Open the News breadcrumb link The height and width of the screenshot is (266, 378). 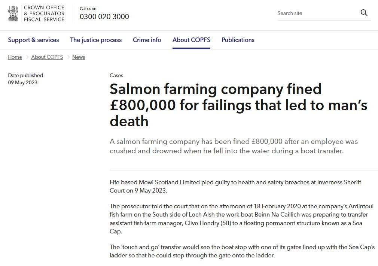pyautogui.click(x=79, y=57)
